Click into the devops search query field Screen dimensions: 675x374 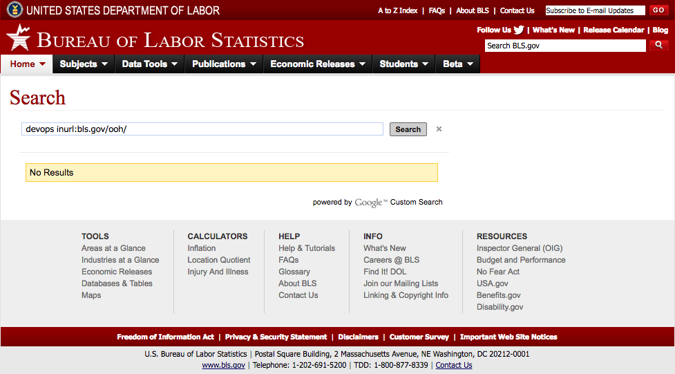click(x=202, y=129)
